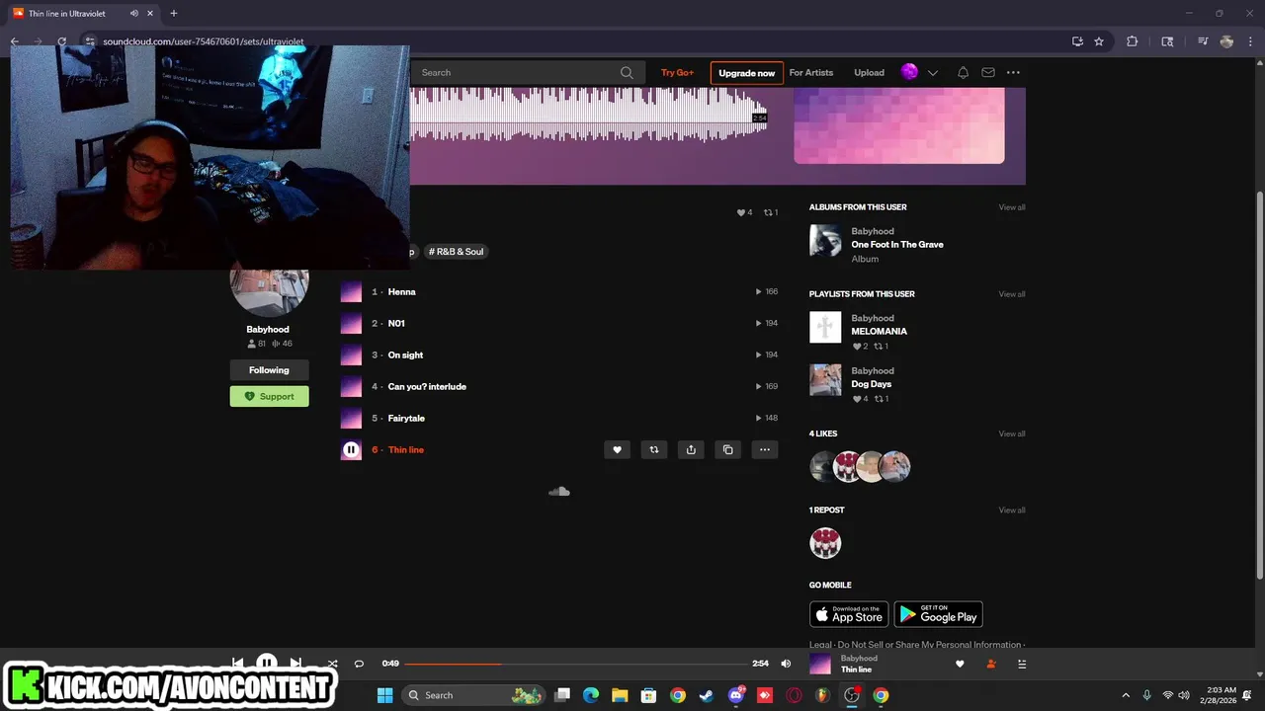The height and width of the screenshot is (711, 1265).
Task: Open the Ultraviolet album artwork
Action: 899,125
